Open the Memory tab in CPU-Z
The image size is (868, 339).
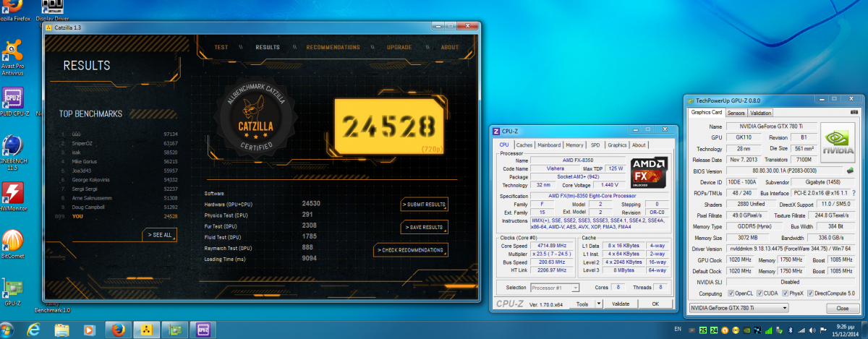click(575, 145)
